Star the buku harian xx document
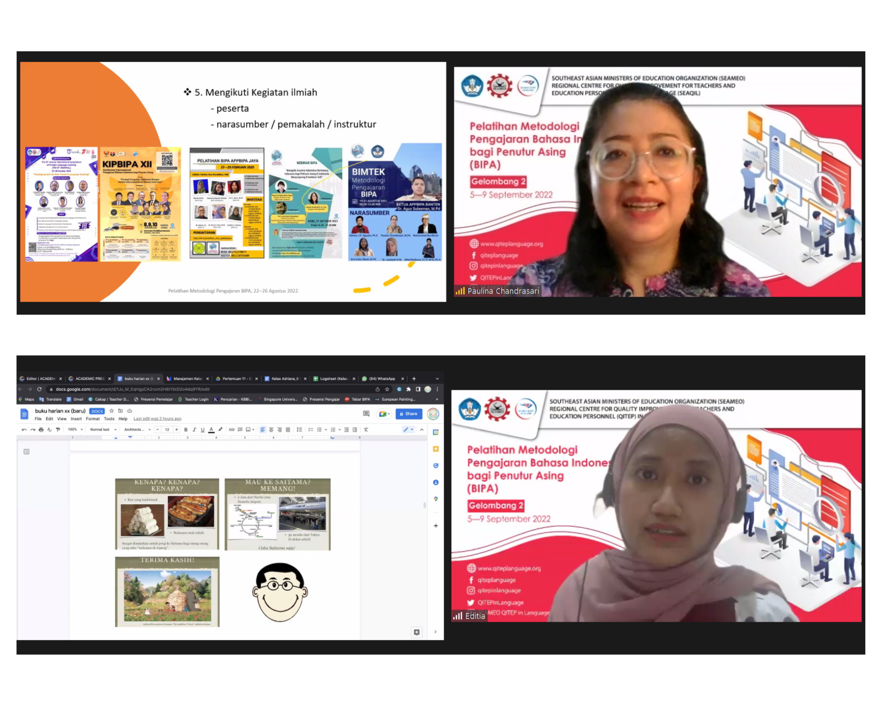Viewport: 882px width, 706px height. pos(112,411)
